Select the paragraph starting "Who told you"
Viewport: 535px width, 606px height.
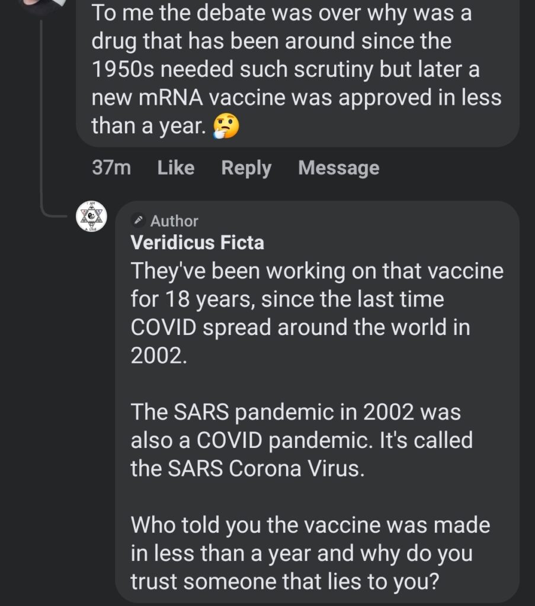click(310, 553)
